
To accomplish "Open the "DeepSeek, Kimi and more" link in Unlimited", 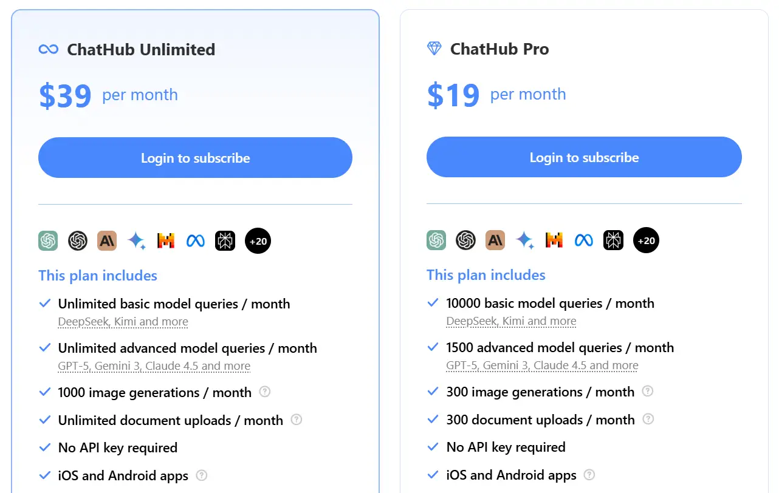I will pyautogui.click(x=123, y=322).
